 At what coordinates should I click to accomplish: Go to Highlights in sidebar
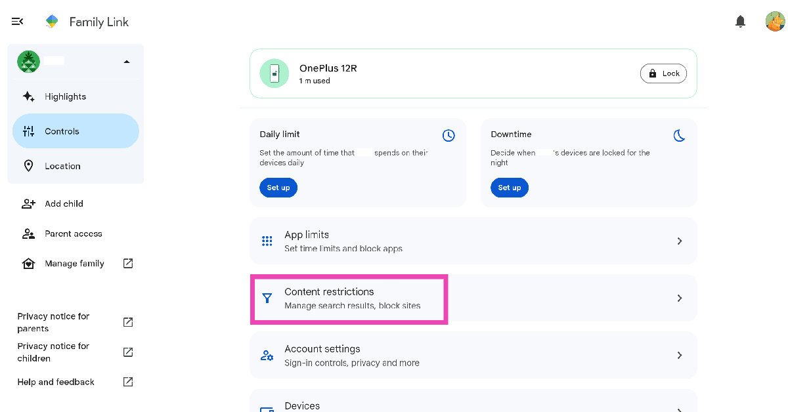(x=65, y=96)
